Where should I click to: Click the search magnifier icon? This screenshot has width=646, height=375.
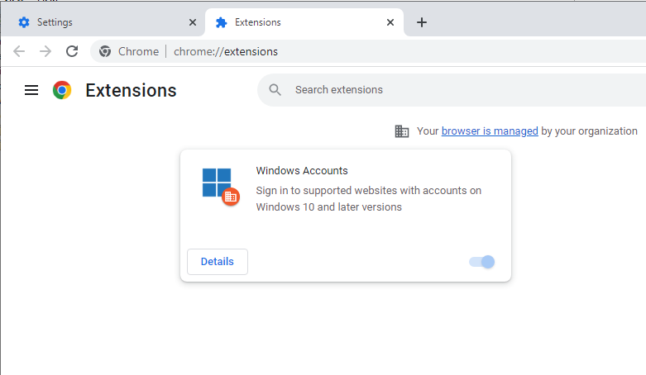275,90
